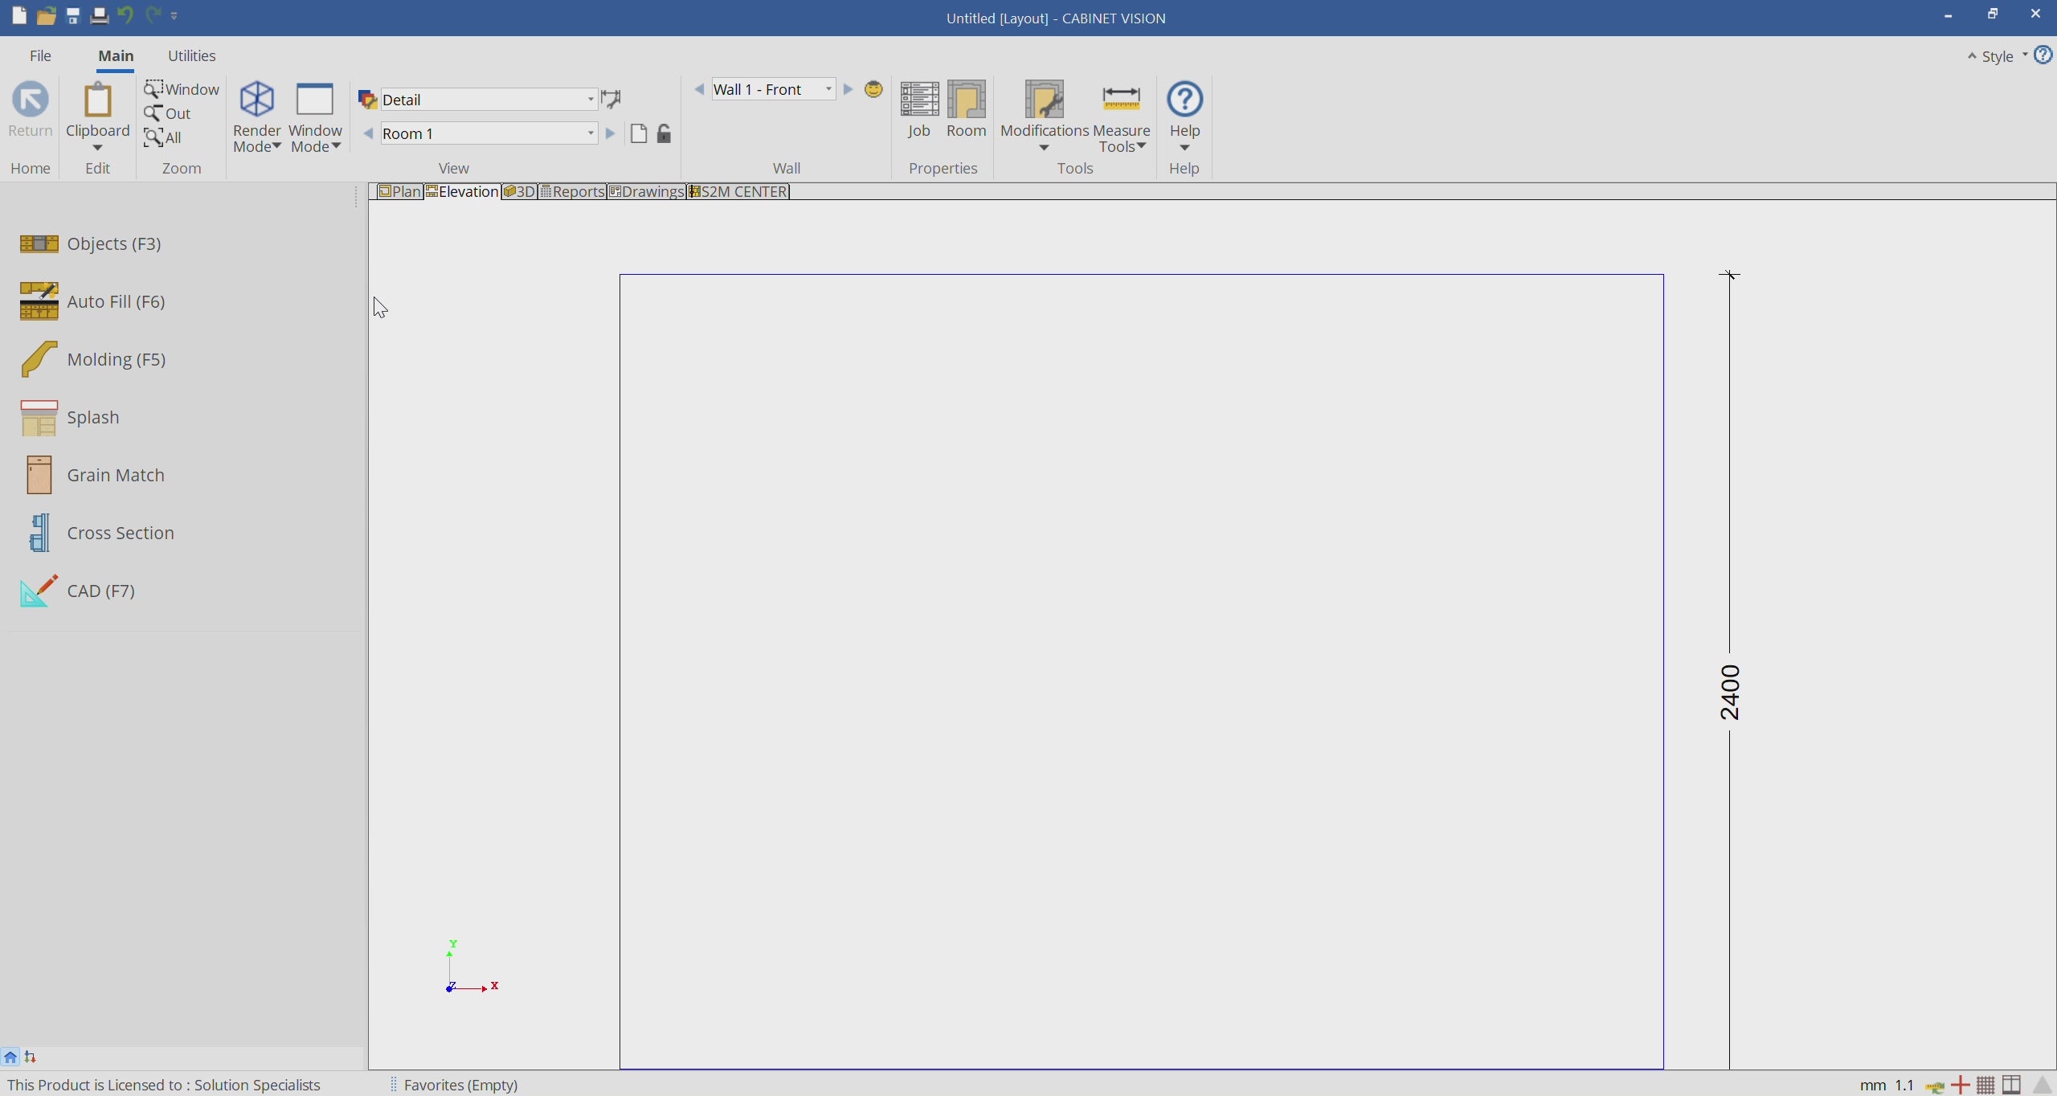Open the Render Mode menu
This screenshot has height=1096, width=2057.
(x=257, y=117)
